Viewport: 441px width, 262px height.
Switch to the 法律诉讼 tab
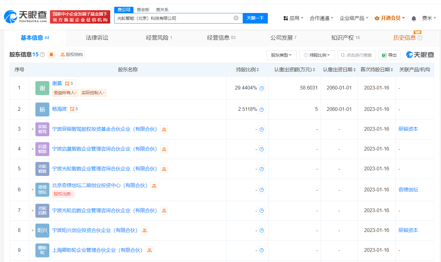point(97,37)
